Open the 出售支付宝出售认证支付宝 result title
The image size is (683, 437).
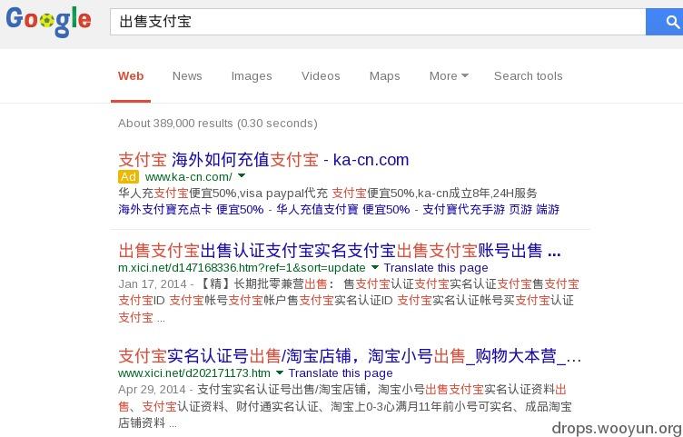tap(340, 251)
